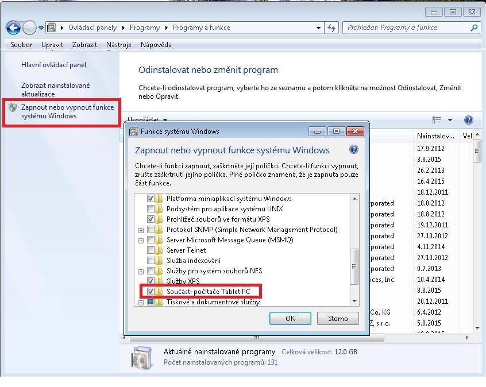Image resolution: width=486 pixels, height=387 pixels.
Task: Open help in Programy a funkce toolbar
Action: [469, 119]
